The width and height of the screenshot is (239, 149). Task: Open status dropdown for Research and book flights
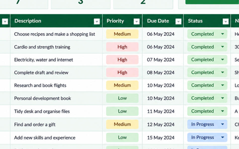pyautogui.click(x=222, y=85)
